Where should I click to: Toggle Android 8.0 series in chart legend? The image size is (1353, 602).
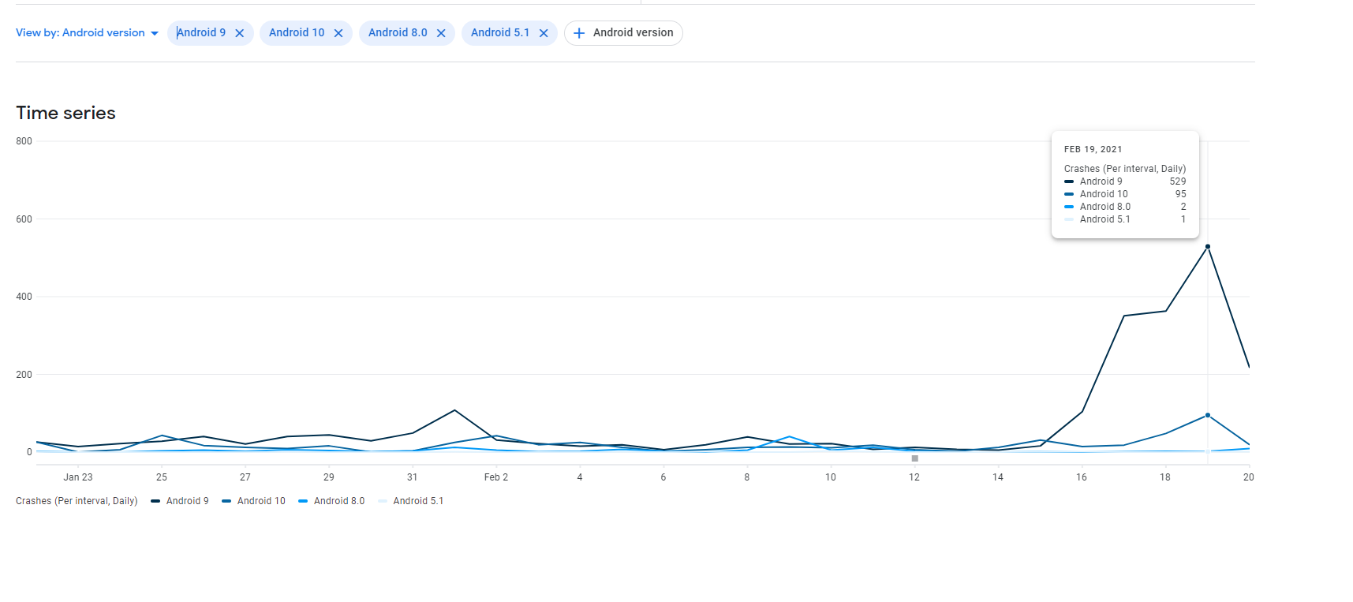(x=338, y=501)
